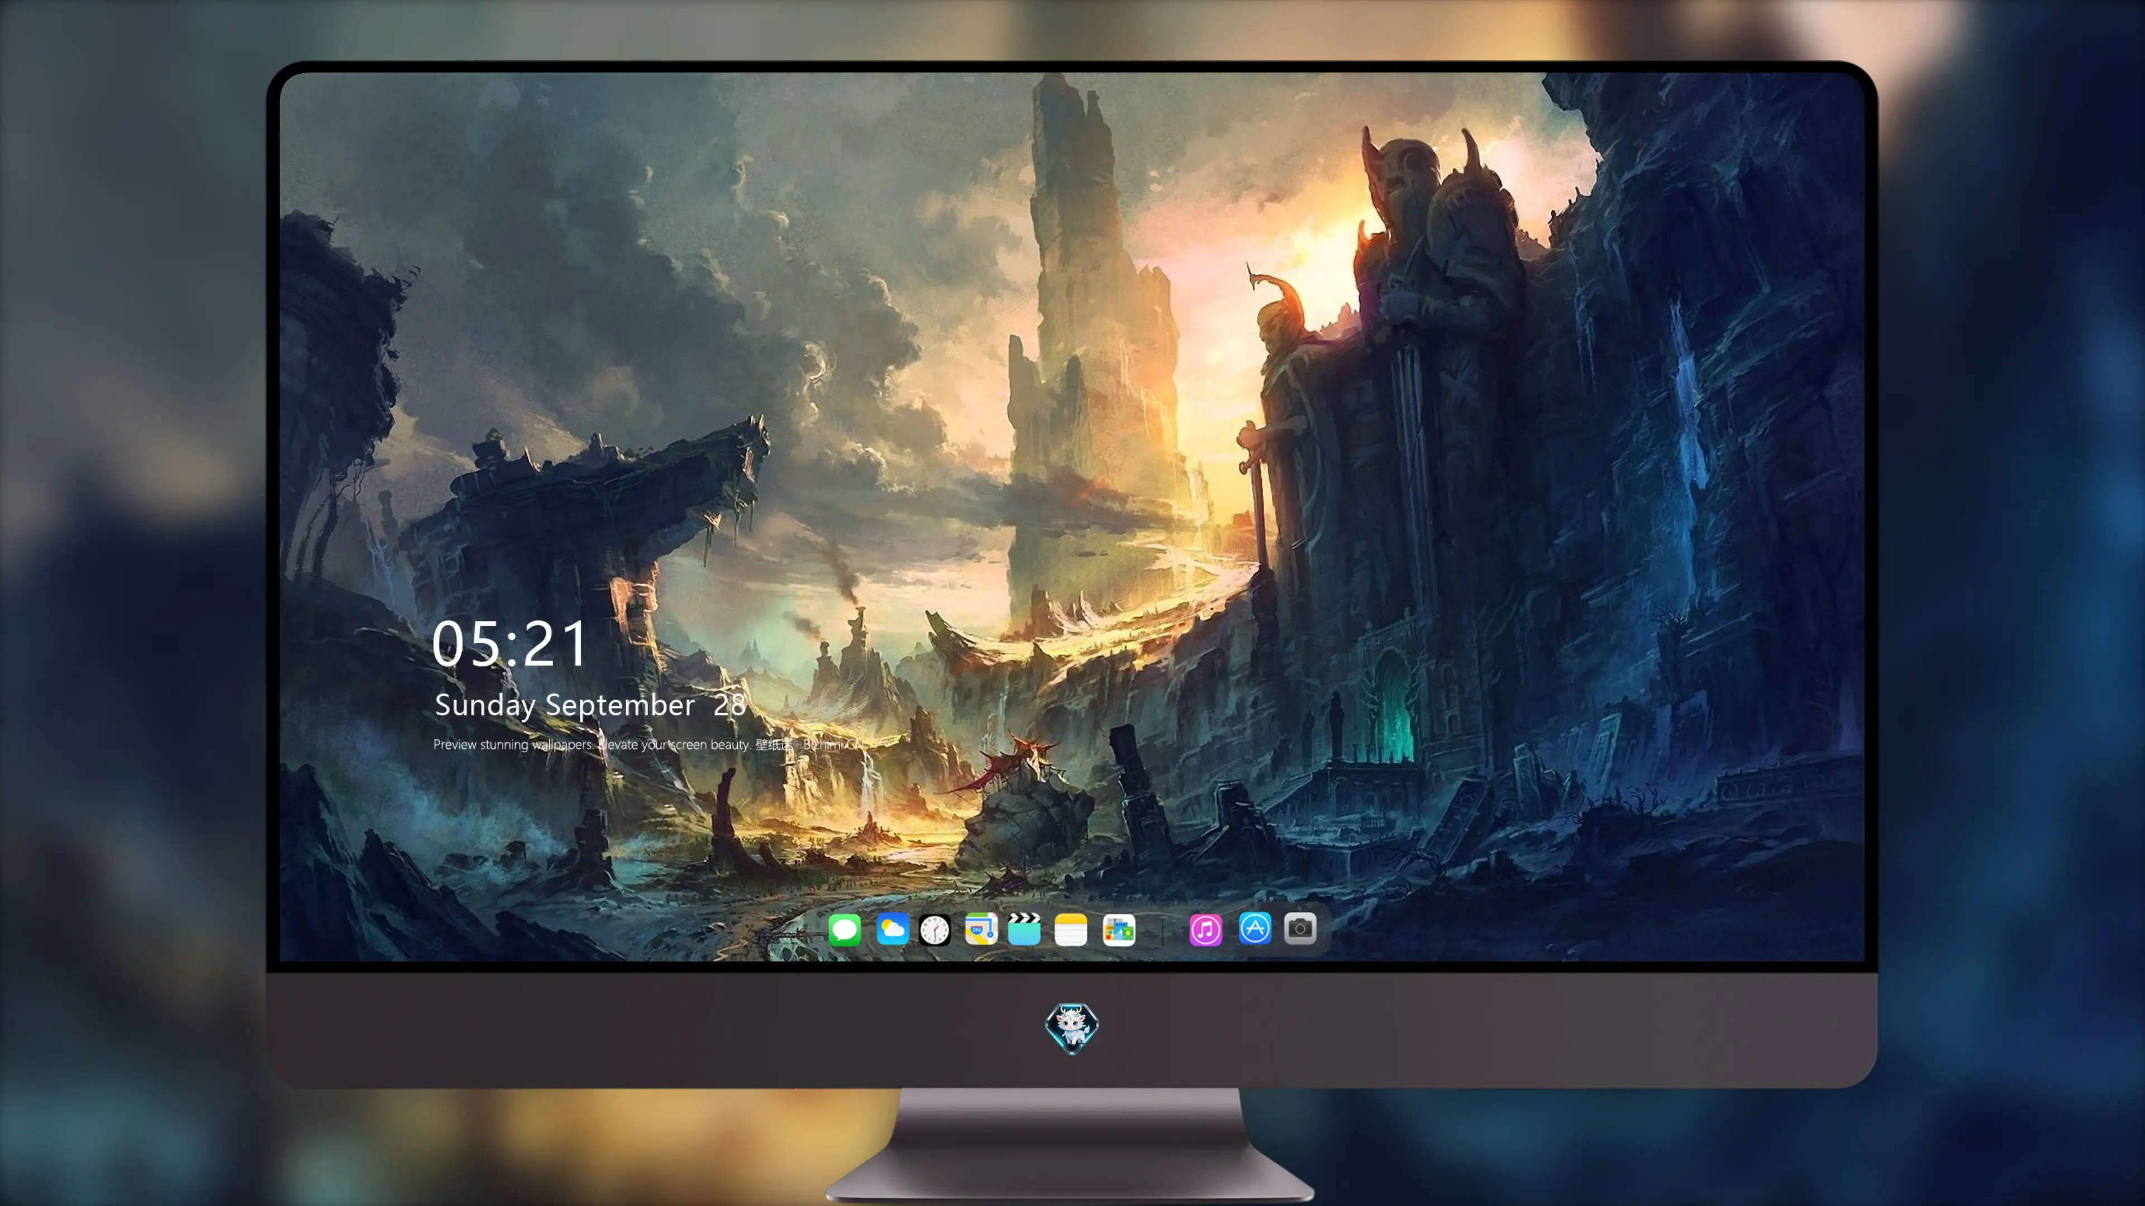Click the 'Sunday September 28' date text

(589, 706)
